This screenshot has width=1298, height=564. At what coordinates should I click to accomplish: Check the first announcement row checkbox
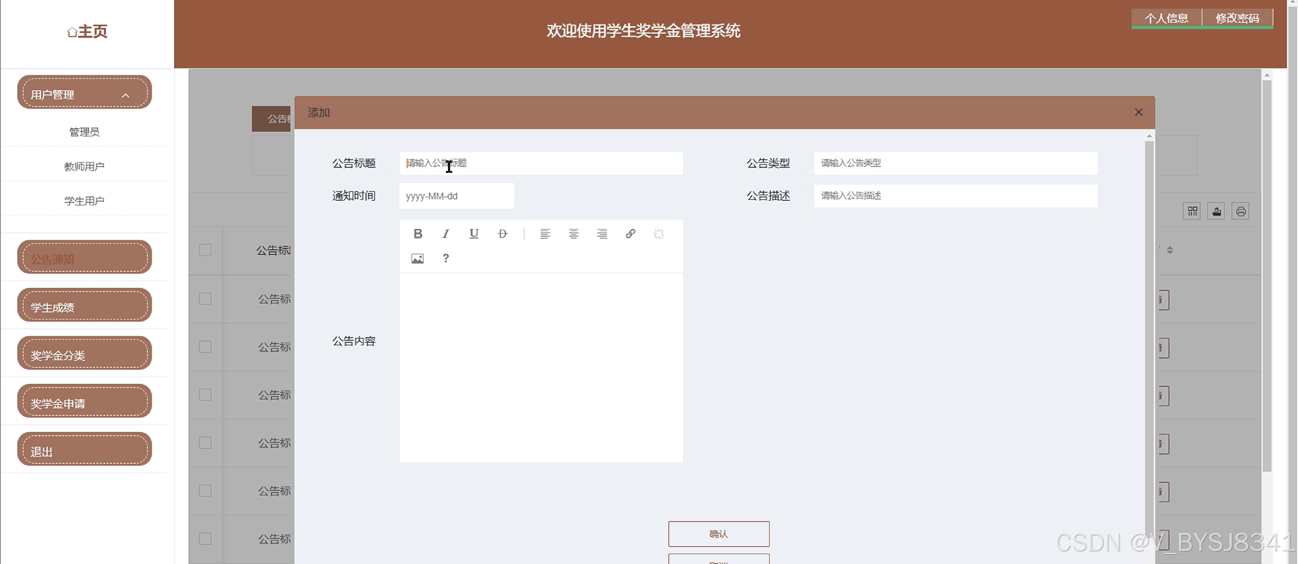pyautogui.click(x=205, y=299)
